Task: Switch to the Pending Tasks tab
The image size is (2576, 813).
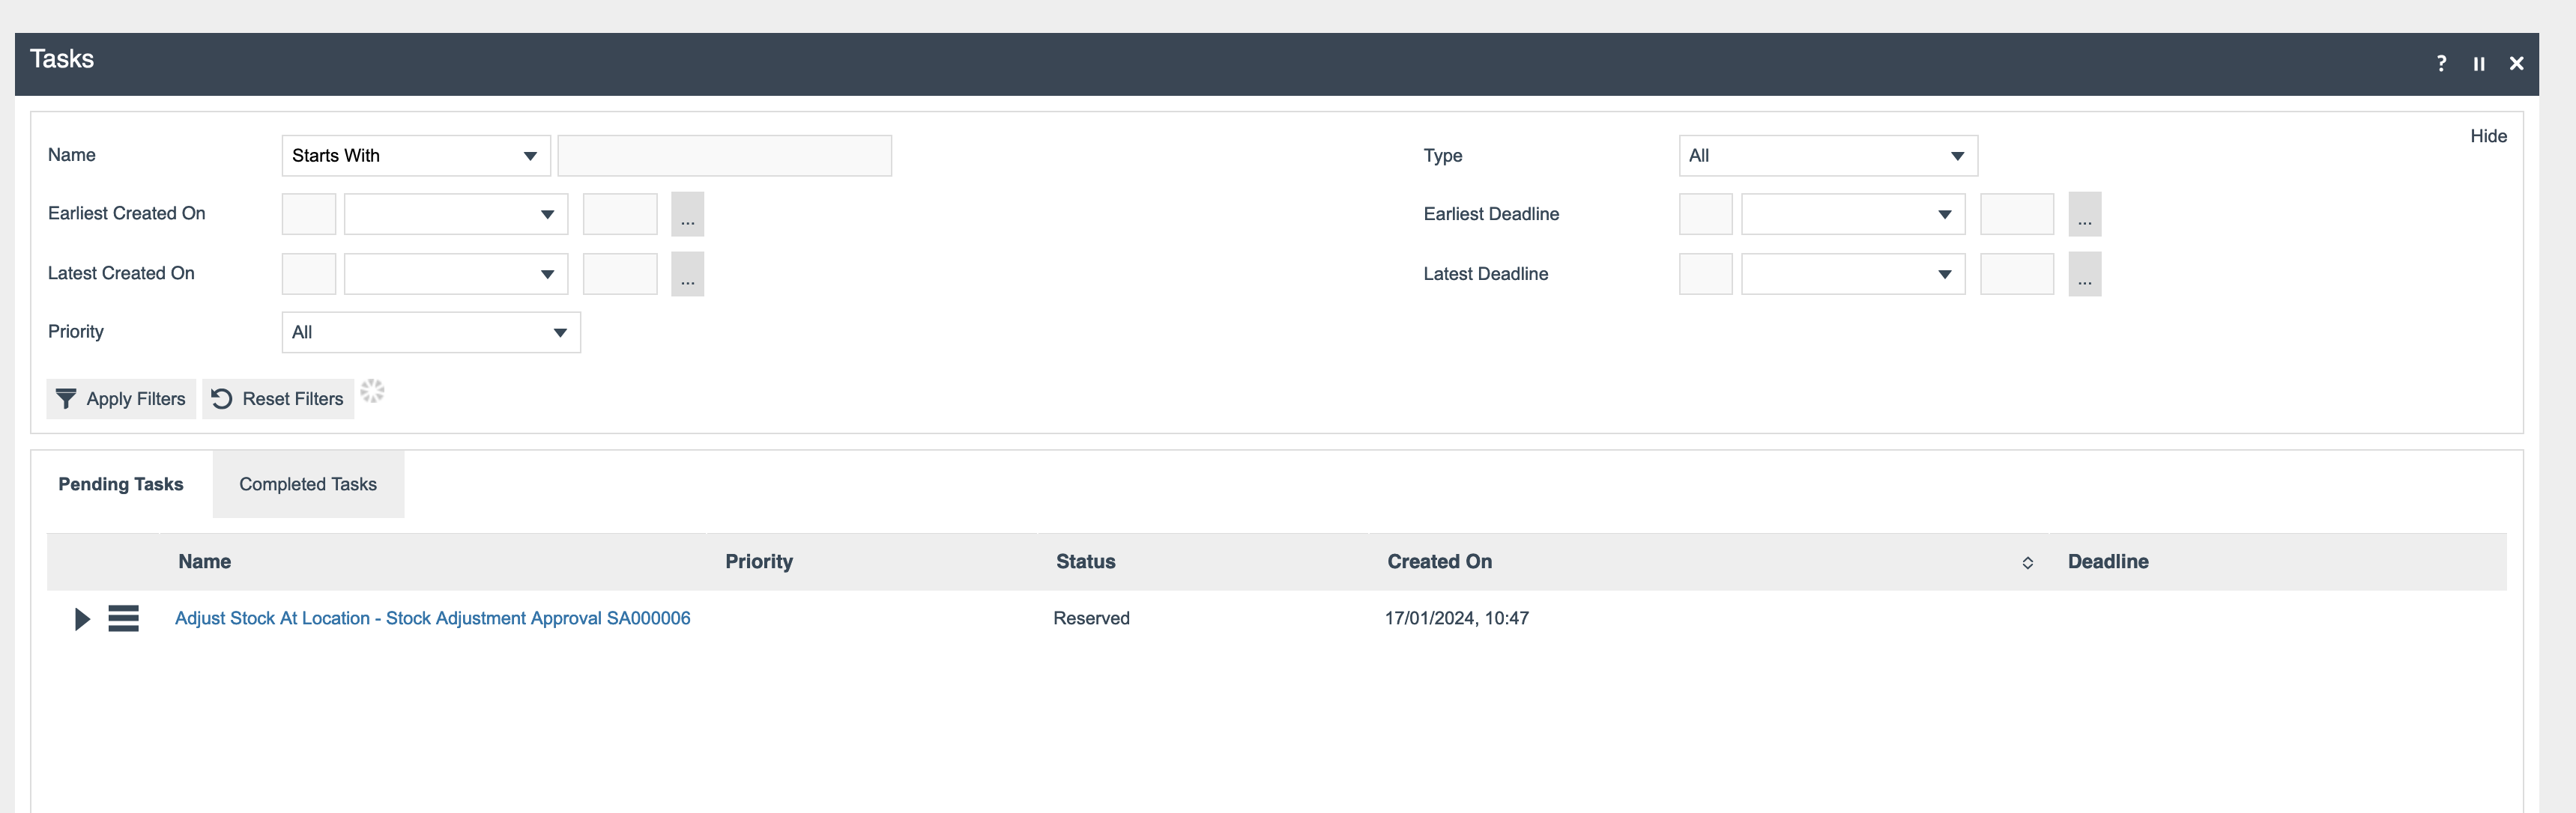Action: (120, 483)
